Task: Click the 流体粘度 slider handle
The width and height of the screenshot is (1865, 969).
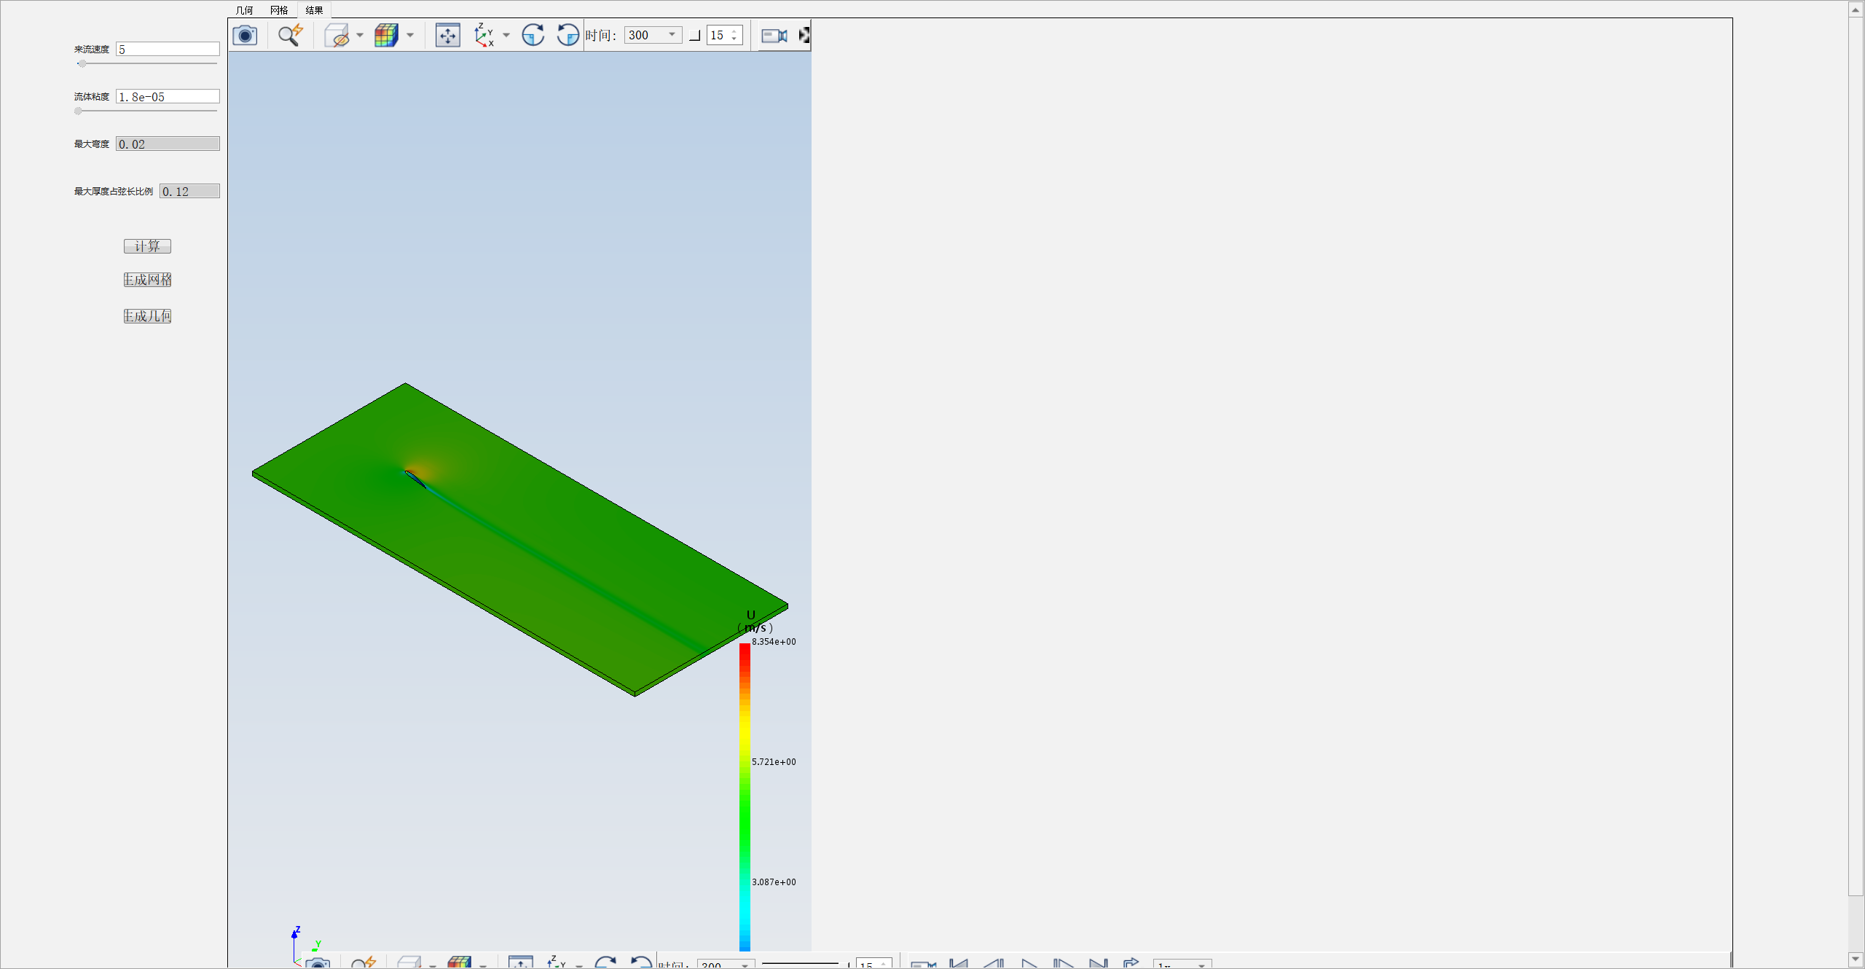Action: pos(78,111)
